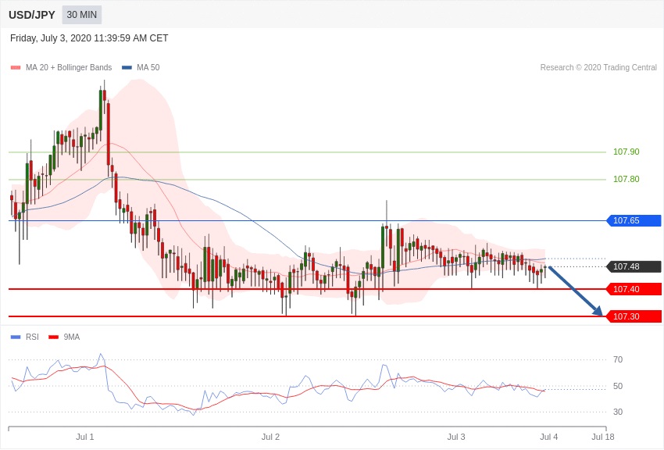Click the 30 MIN timeframe badge
This screenshot has height=450, width=664.
pyautogui.click(x=82, y=15)
